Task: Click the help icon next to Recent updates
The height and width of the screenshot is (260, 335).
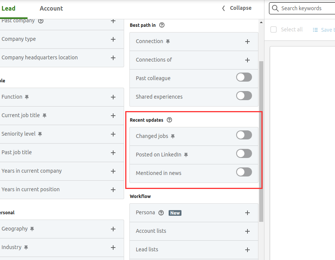Action: pos(169,120)
